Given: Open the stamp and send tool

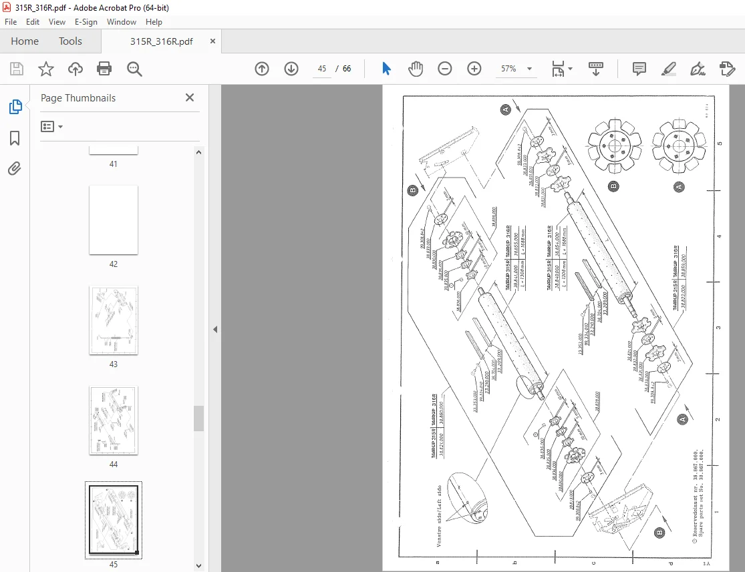Looking at the screenshot, I should click(728, 69).
